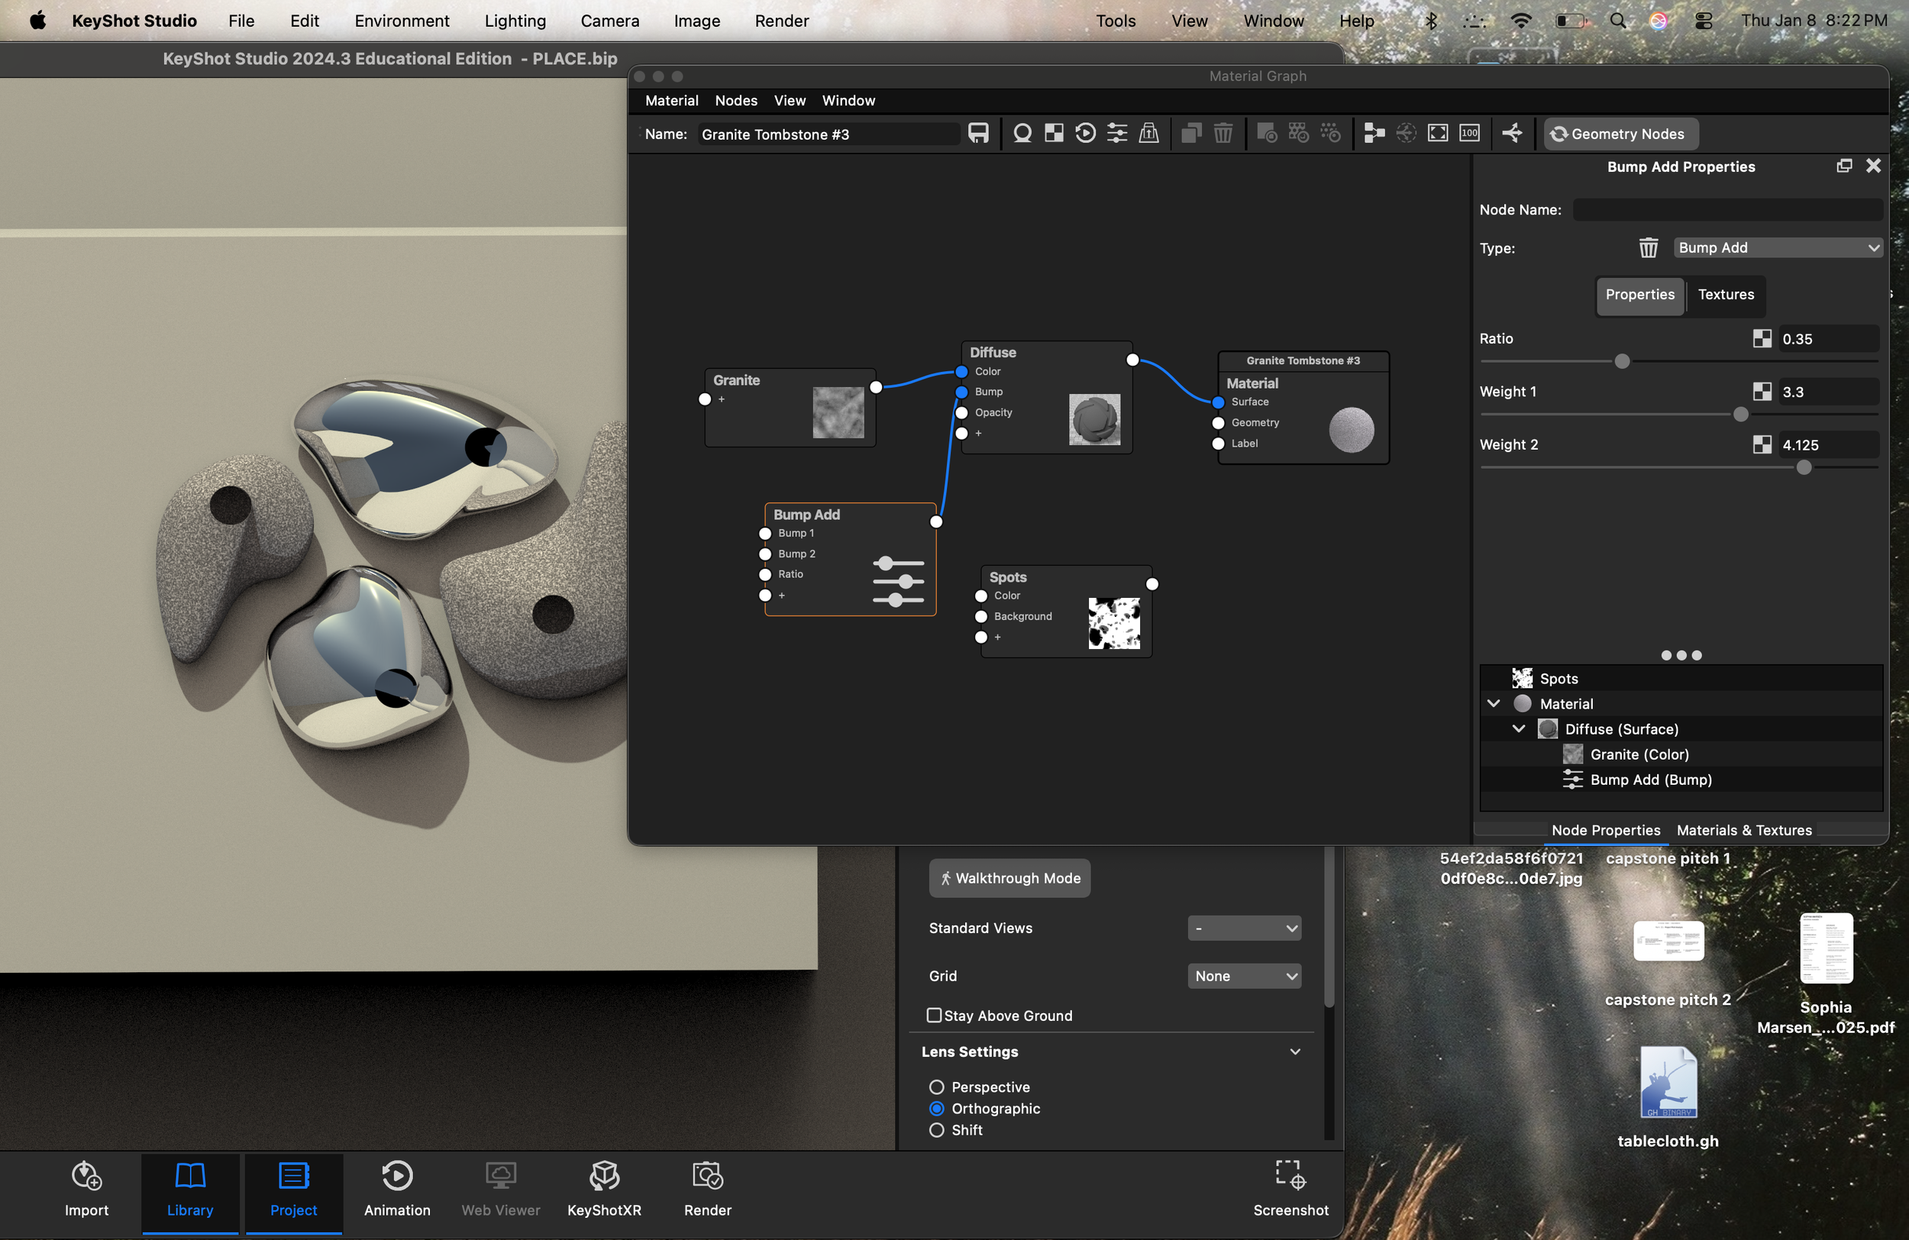Viewport: 1909px width, 1240px height.
Task: Switch to the Materials & Textures tab
Action: (1744, 830)
